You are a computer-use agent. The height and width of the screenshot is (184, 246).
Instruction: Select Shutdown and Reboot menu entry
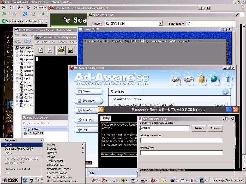[22, 169]
